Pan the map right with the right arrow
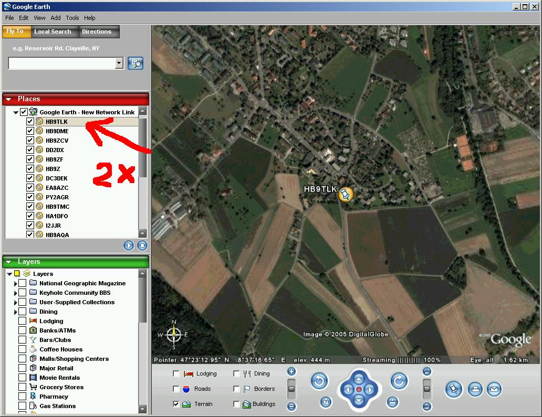This screenshot has width=542, height=417. (x=370, y=390)
